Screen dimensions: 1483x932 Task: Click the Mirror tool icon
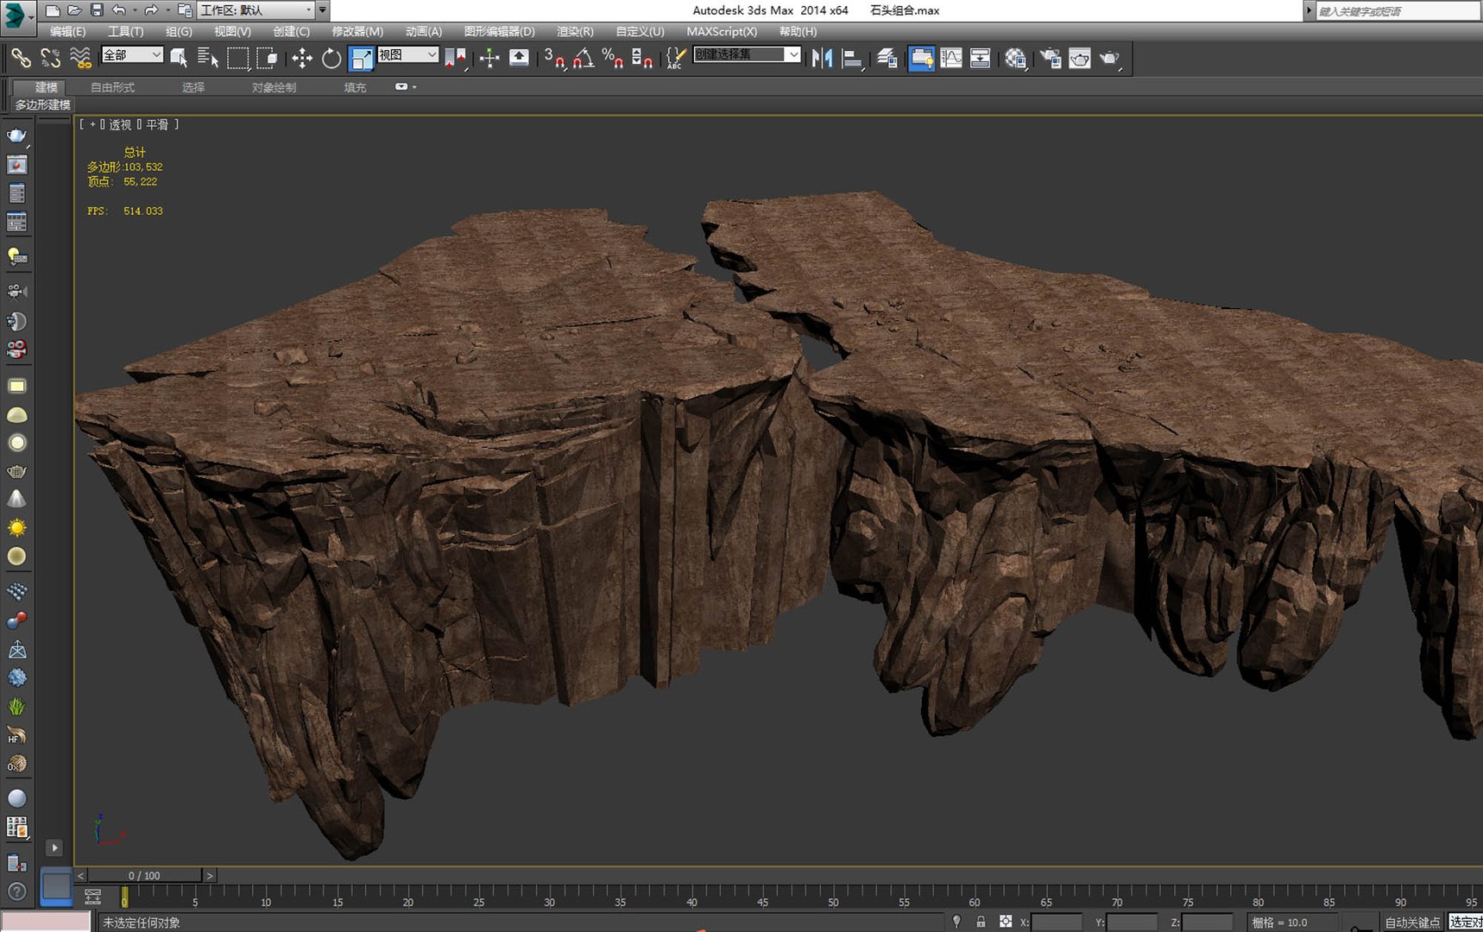[822, 58]
